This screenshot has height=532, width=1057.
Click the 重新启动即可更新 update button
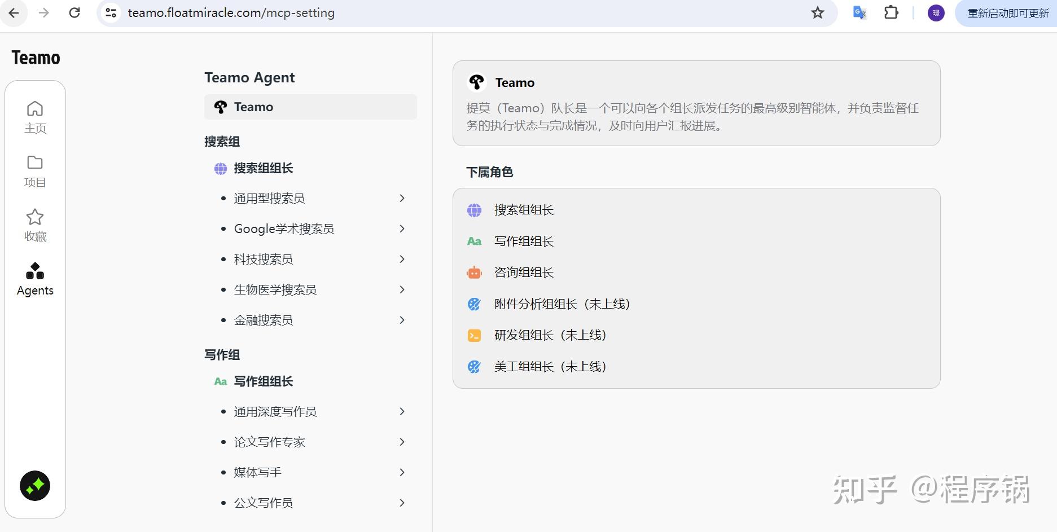[x=1007, y=13]
